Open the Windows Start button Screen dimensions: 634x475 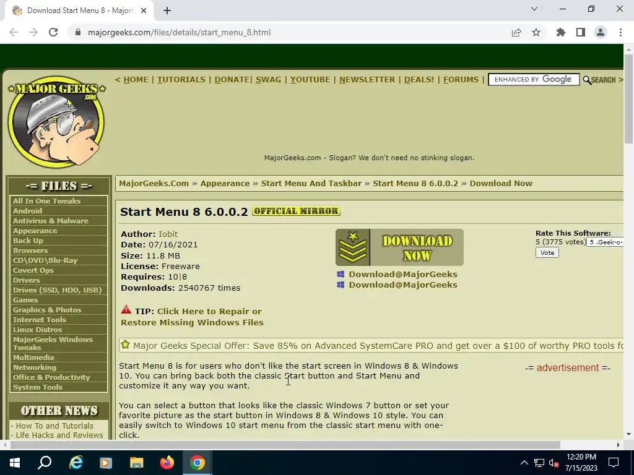pos(15,463)
